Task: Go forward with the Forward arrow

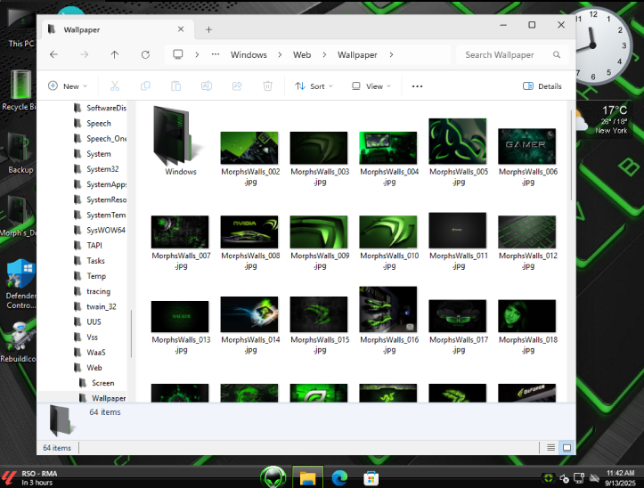Action: (85, 54)
